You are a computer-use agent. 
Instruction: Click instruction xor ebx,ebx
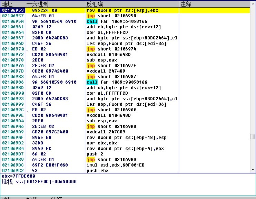tap(102, 143)
